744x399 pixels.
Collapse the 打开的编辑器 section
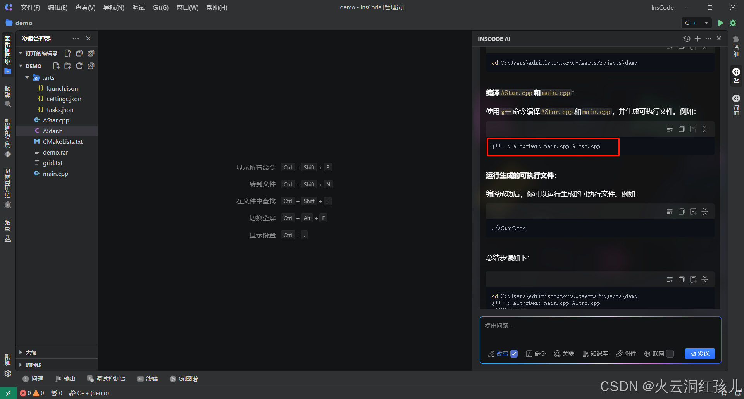coord(21,53)
